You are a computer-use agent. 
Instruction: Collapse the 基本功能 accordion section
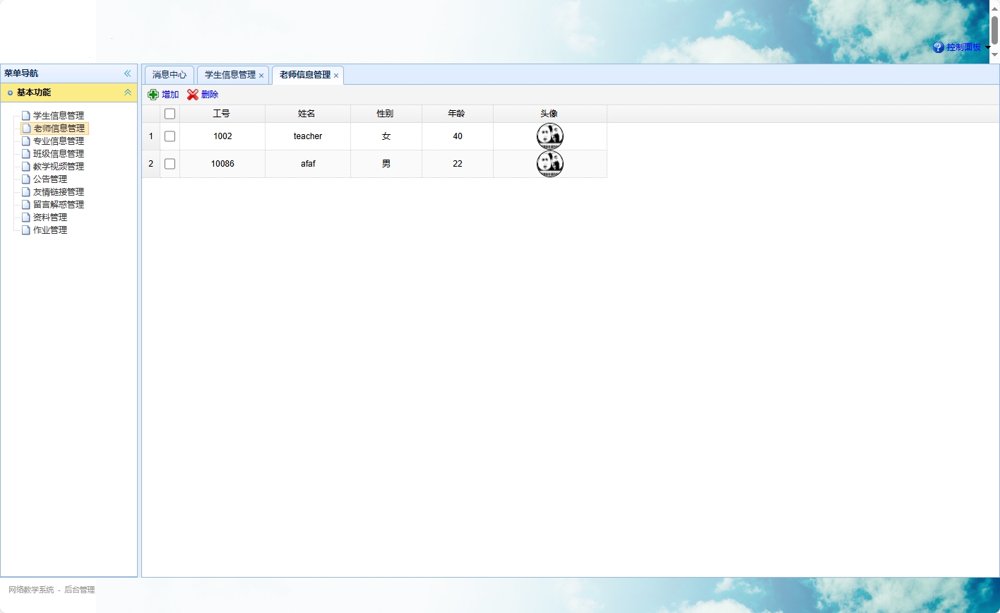point(128,93)
